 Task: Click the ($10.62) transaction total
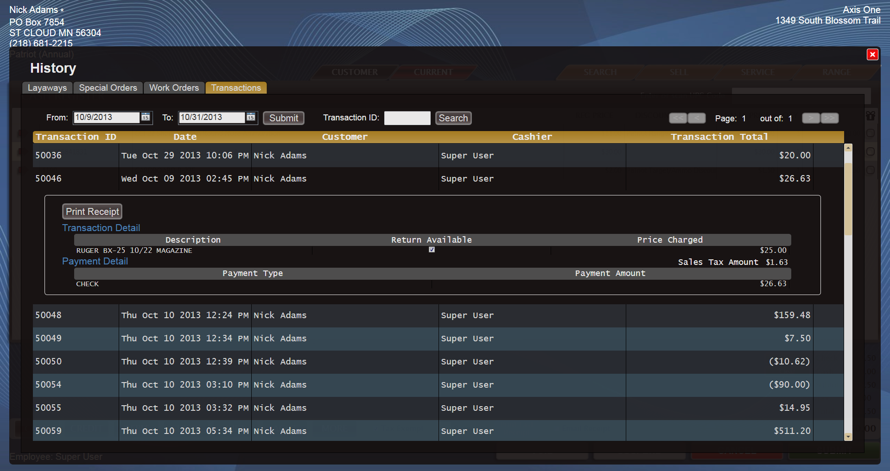click(789, 362)
